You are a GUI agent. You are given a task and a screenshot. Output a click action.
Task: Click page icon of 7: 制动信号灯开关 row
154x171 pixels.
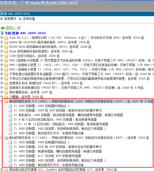10,165
